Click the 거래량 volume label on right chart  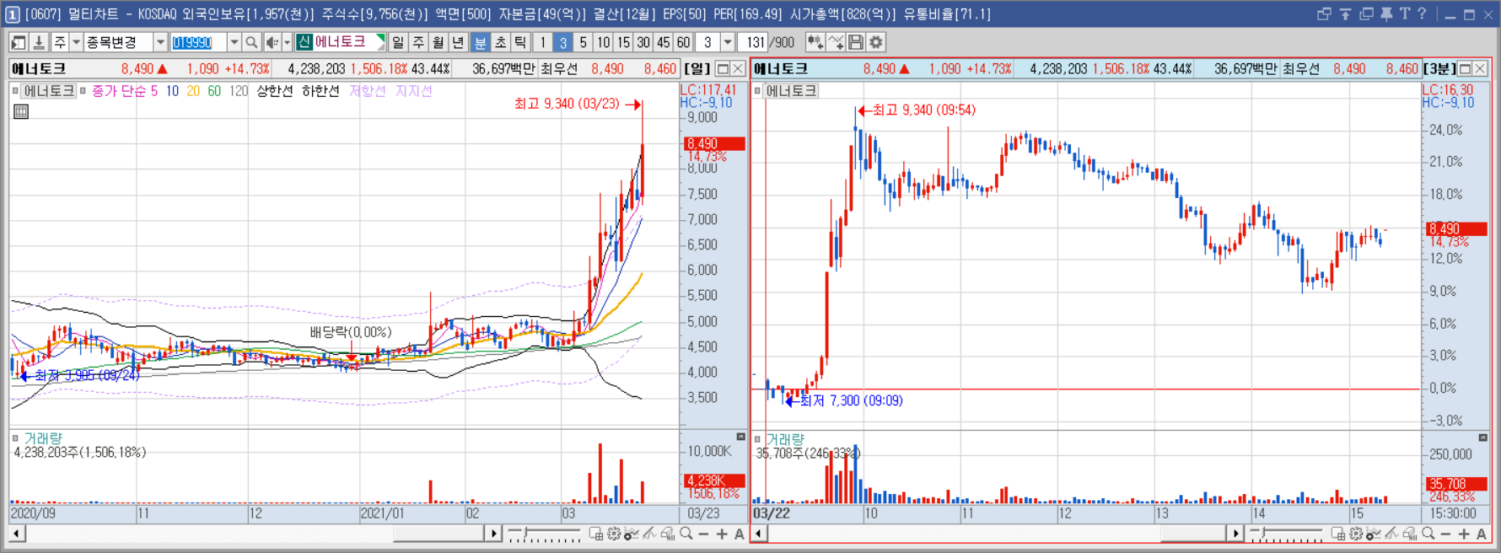[x=785, y=439]
